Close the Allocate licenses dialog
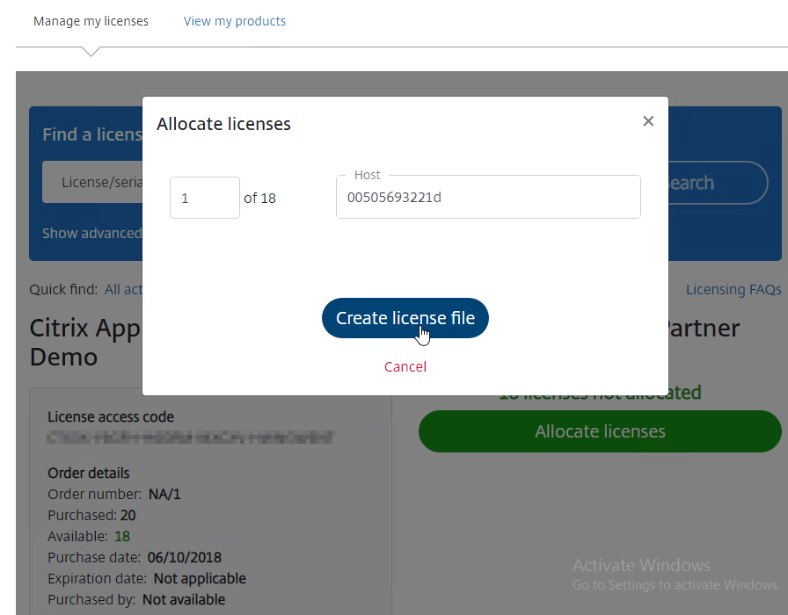The width and height of the screenshot is (788, 615). click(x=648, y=121)
